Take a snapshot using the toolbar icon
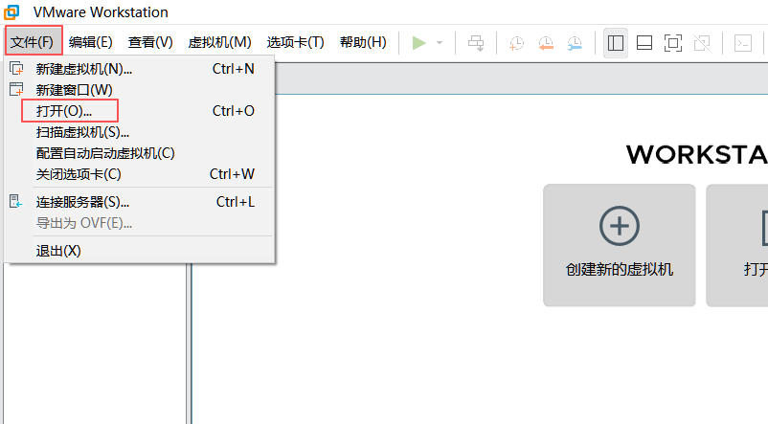 click(516, 43)
